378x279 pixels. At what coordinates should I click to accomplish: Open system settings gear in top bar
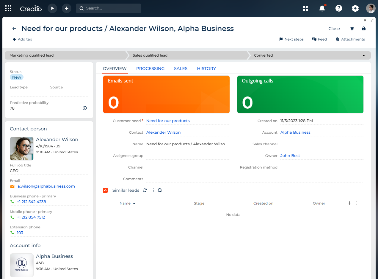(355, 8)
